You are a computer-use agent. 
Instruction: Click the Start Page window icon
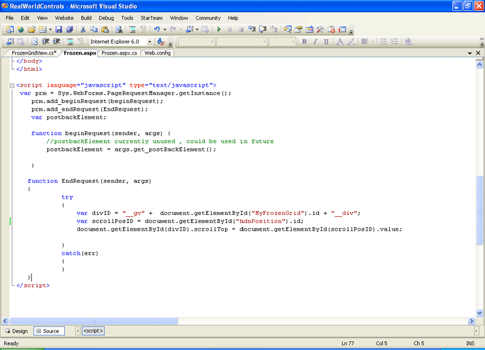(342, 30)
